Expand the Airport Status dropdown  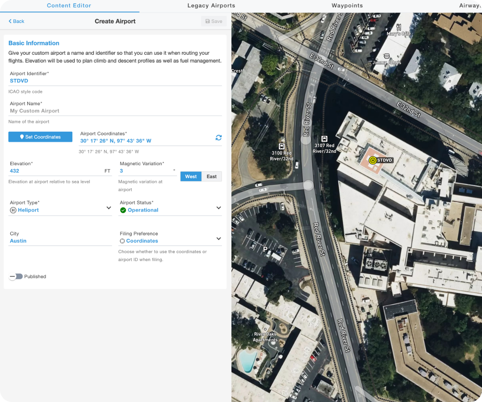[170, 210]
